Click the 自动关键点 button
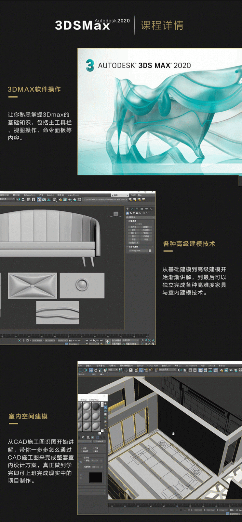Image resolution: width=242 pixels, height=522 pixels. [116, 340]
